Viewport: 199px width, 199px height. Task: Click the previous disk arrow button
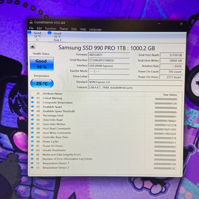33,47
